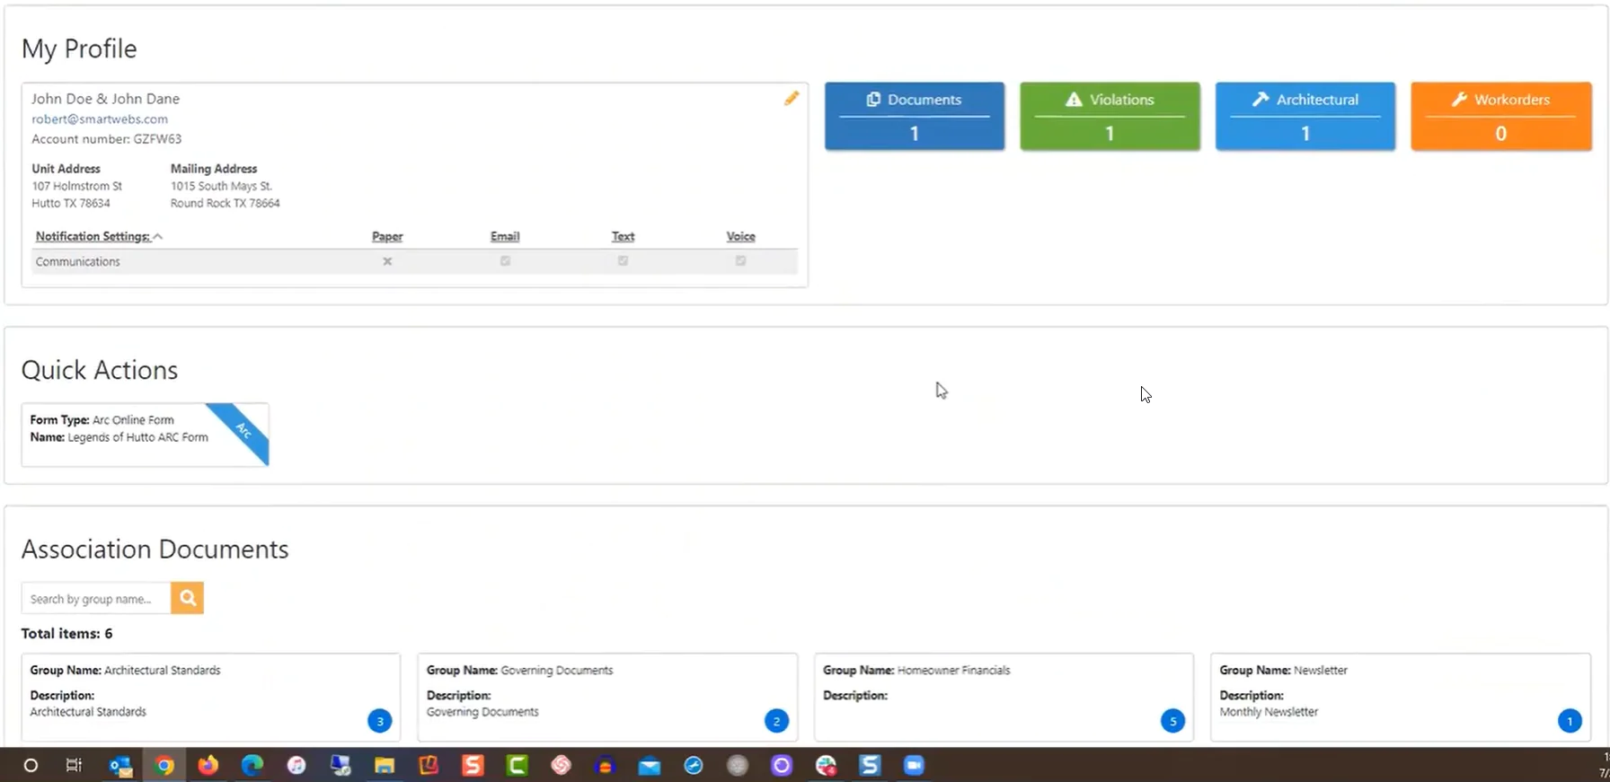Viewport: 1610px width, 782px height.
Task: Open File Explorer from the taskbar
Action: pyautogui.click(x=385, y=766)
